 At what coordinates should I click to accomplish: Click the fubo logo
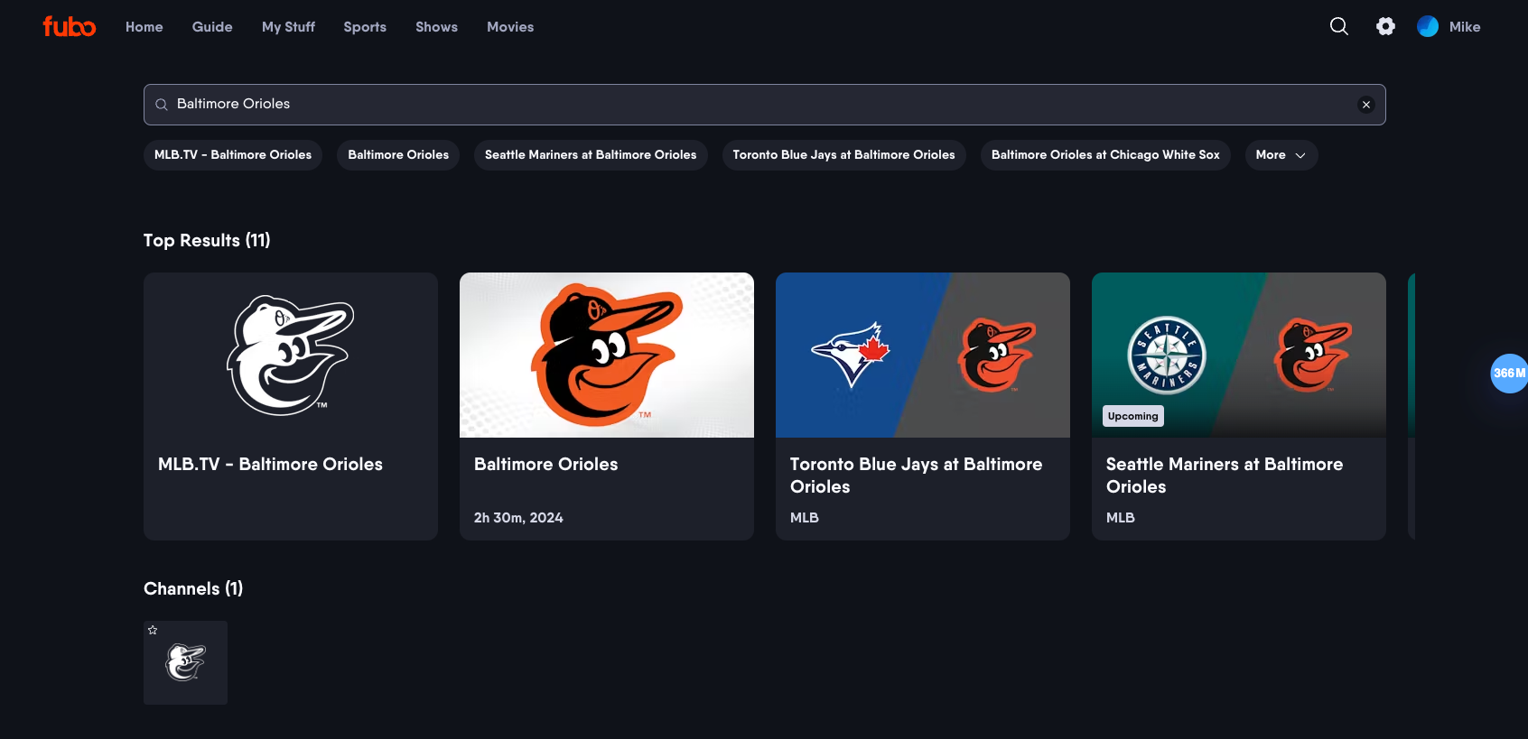pyautogui.click(x=70, y=26)
